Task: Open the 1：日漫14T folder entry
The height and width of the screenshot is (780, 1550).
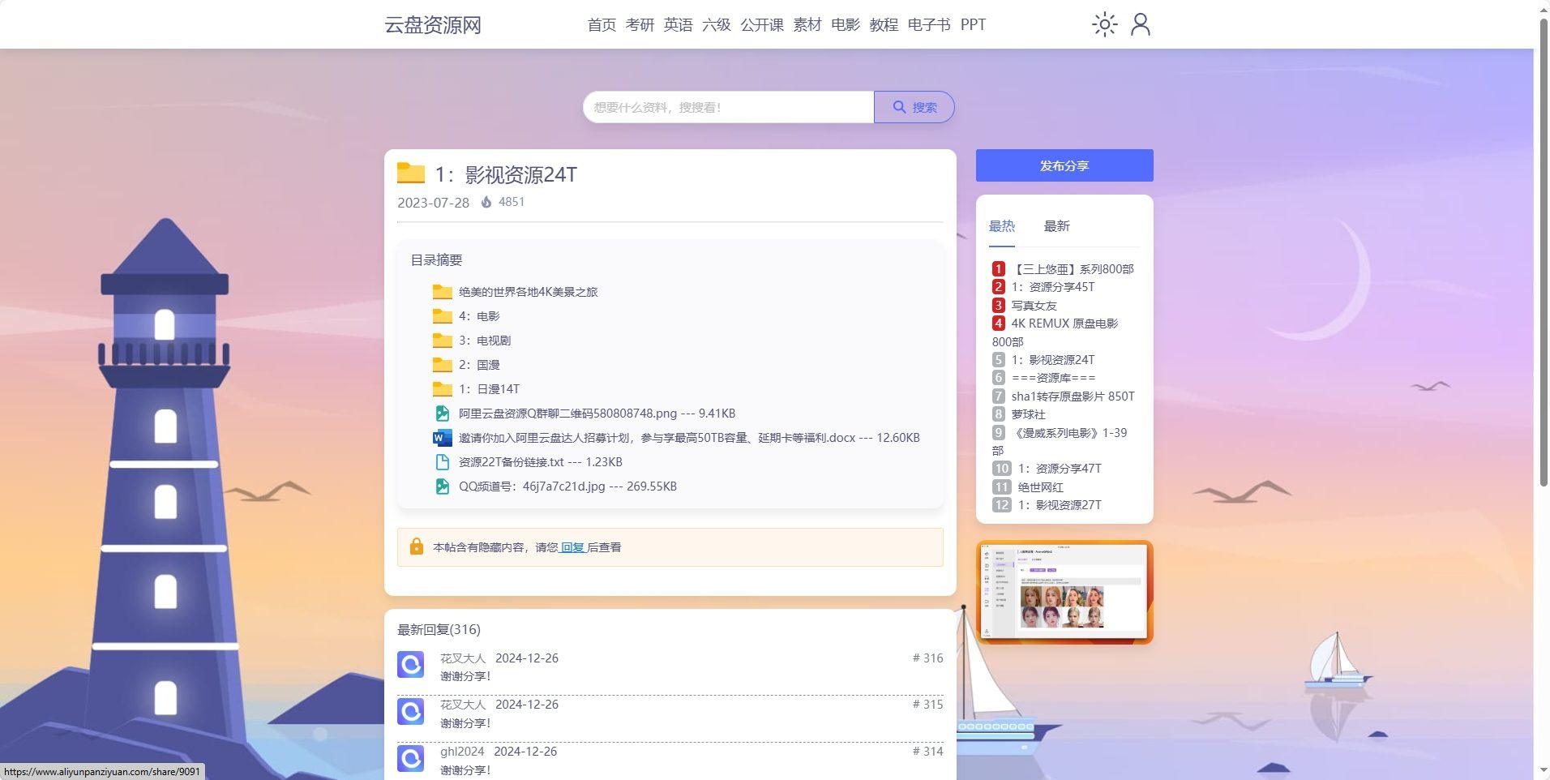Action: 489,388
